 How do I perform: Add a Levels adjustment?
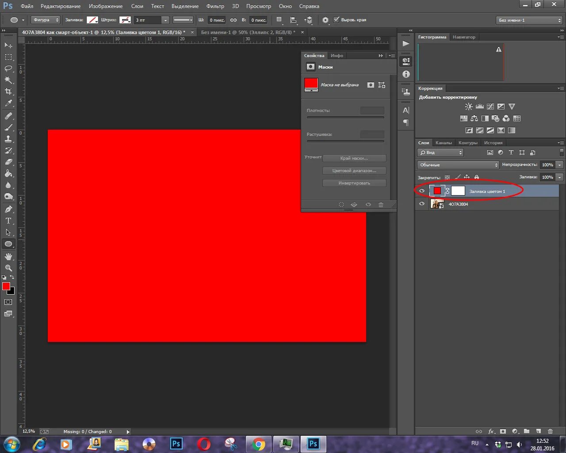tap(480, 107)
